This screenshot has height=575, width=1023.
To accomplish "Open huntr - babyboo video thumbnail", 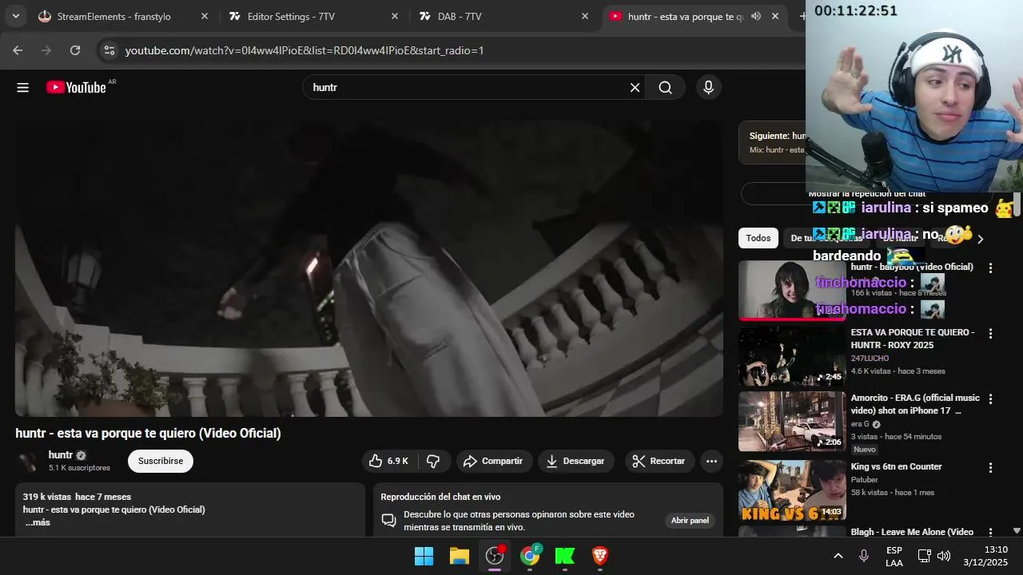I will pos(792,290).
